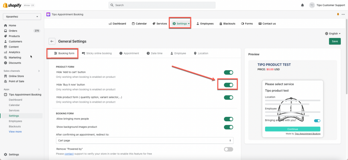348x160 pixels.
Task: Click the back arrow beside General Settings
Action: 52,41
